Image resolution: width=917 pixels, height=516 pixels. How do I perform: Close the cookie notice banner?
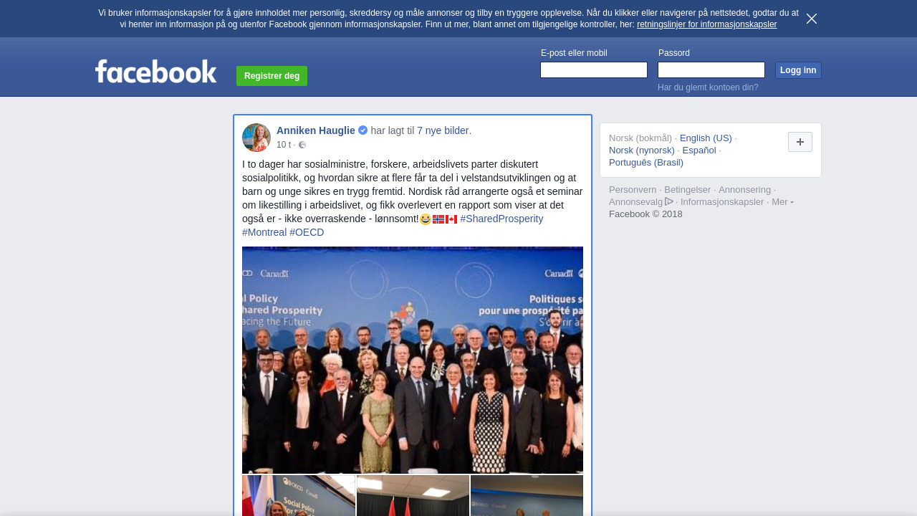[x=811, y=19]
